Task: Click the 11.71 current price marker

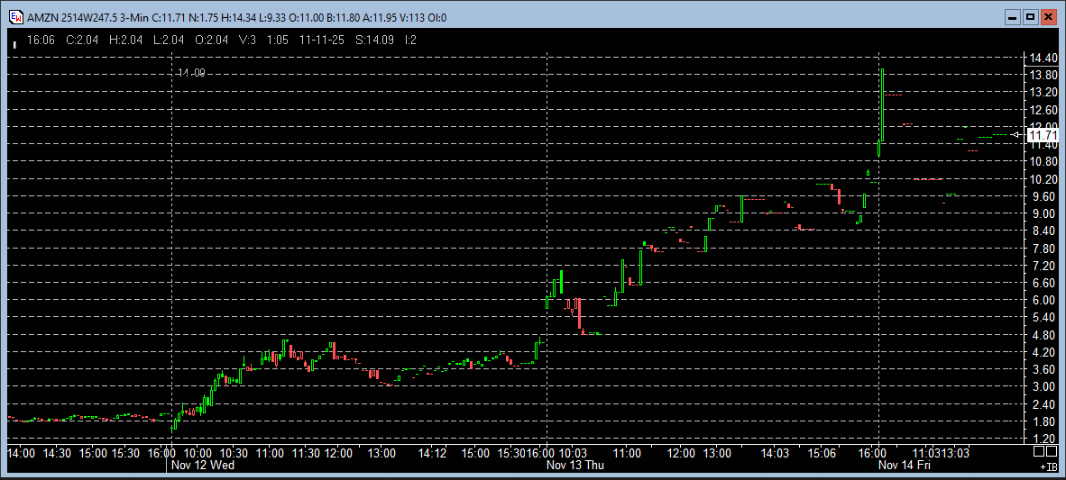Action: [1043, 135]
